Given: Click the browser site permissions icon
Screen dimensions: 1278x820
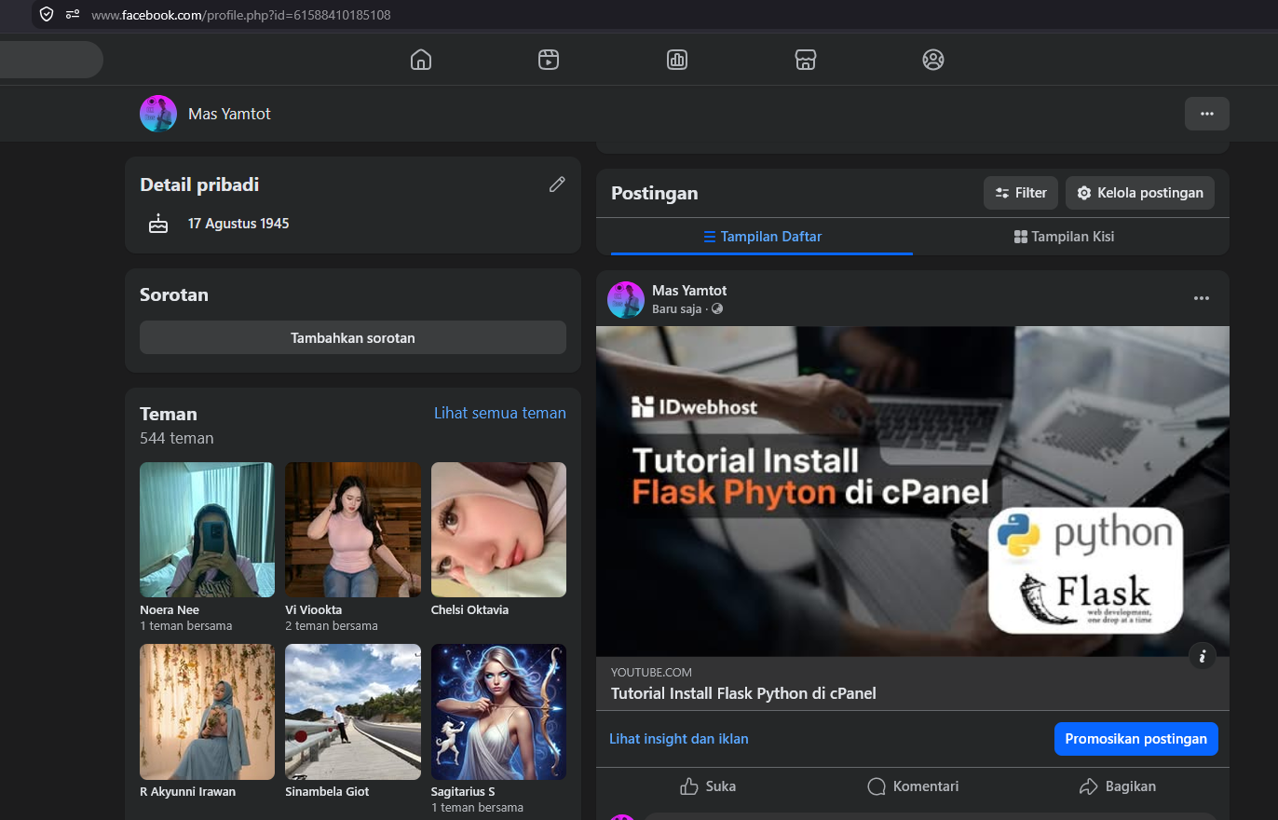Looking at the screenshot, I should tap(73, 14).
